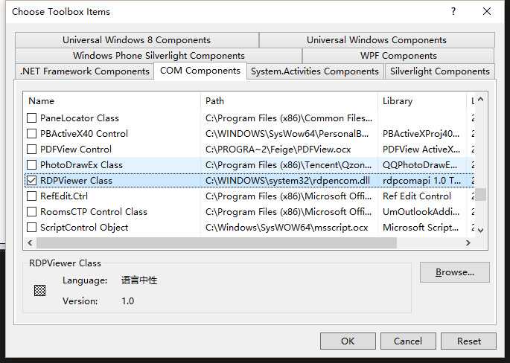
Task: Switch to .NET Framework Components tab
Action: [84, 71]
